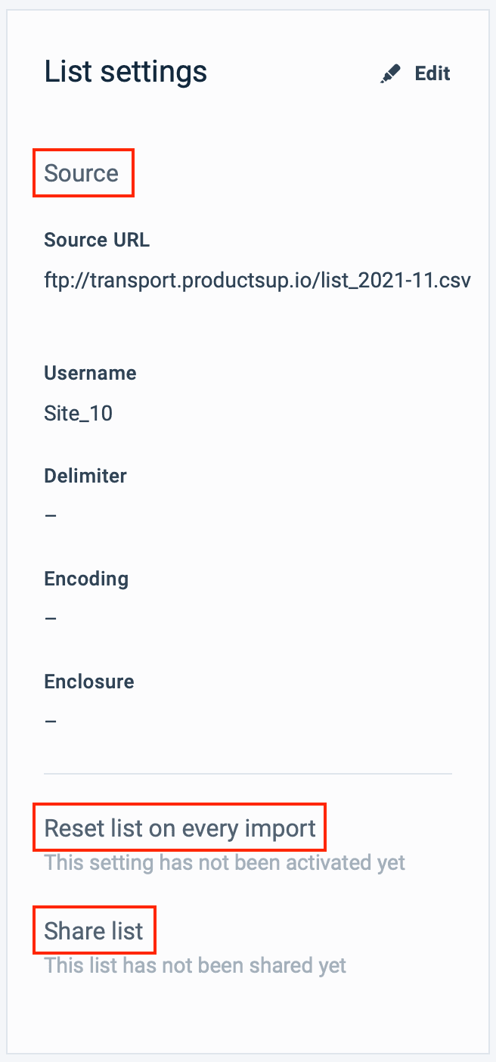Click the empty dash value under Encoding
This screenshot has height=1062, width=496.
[51, 619]
